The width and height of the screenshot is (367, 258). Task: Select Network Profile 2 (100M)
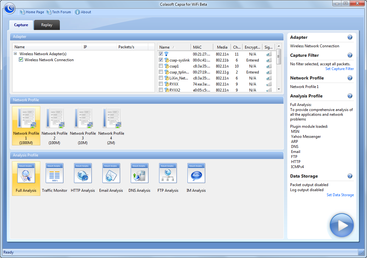[x=54, y=126]
